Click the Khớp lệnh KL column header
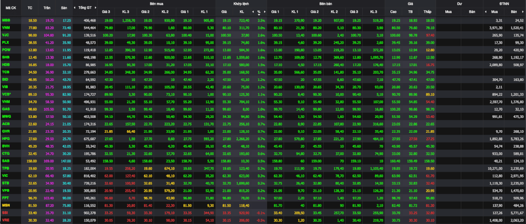526x224 pixels. pos(242,12)
